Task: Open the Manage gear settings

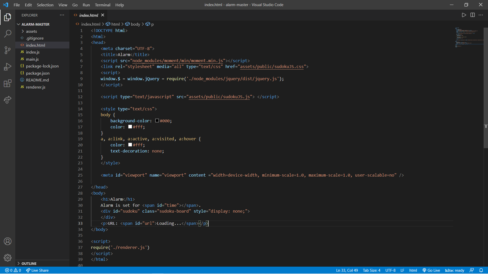Action: 8,258
